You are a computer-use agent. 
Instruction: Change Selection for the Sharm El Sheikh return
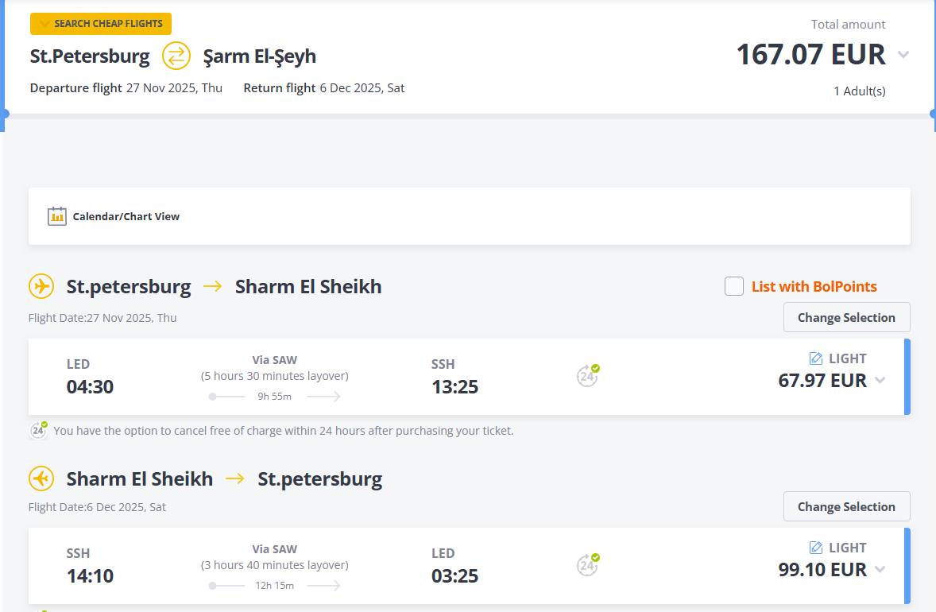coord(846,506)
